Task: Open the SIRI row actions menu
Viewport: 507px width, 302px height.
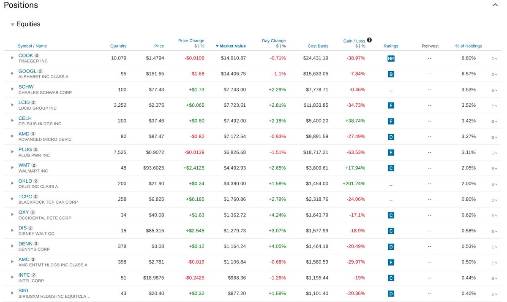Action: point(494,294)
